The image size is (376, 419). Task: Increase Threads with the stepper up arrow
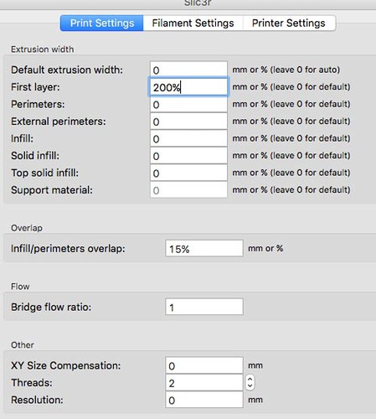click(x=250, y=380)
